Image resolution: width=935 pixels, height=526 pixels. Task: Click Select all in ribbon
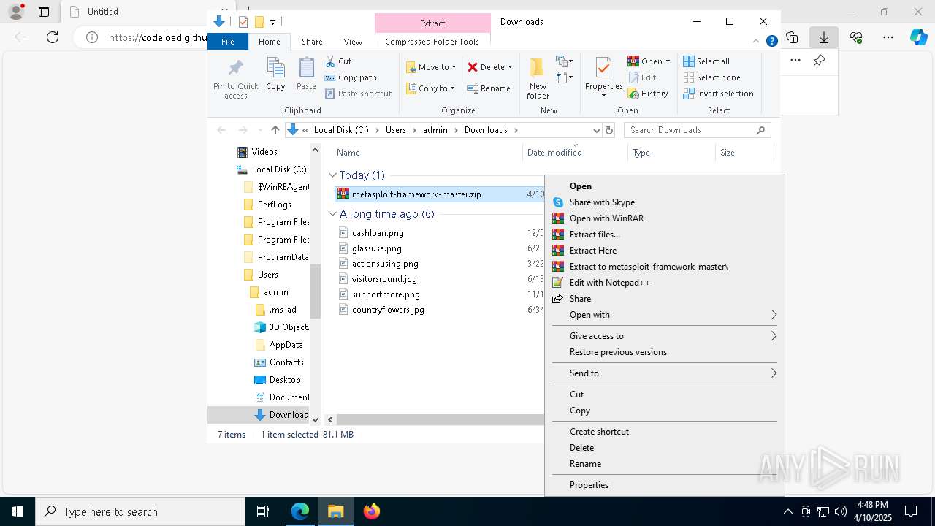coord(706,61)
